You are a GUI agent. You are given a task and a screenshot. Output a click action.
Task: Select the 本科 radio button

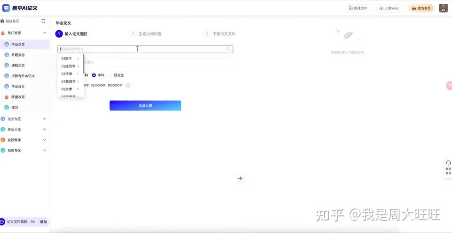[x=94, y=75]
